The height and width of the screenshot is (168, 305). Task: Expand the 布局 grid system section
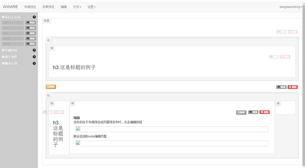[11, 17]
